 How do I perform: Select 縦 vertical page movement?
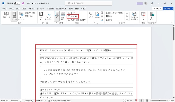pyautogui.click(x=57, y=16)
